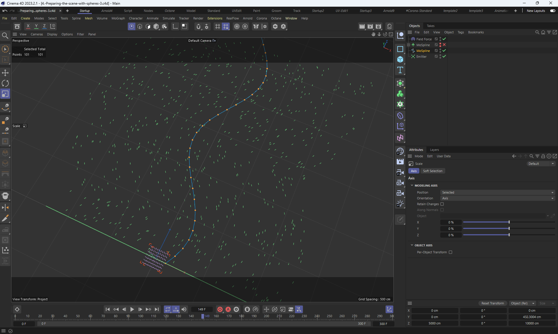The width and height of the screenshot is (558, 334).
Task: Open the Position dropdown set to Selected
Action: 497,192
